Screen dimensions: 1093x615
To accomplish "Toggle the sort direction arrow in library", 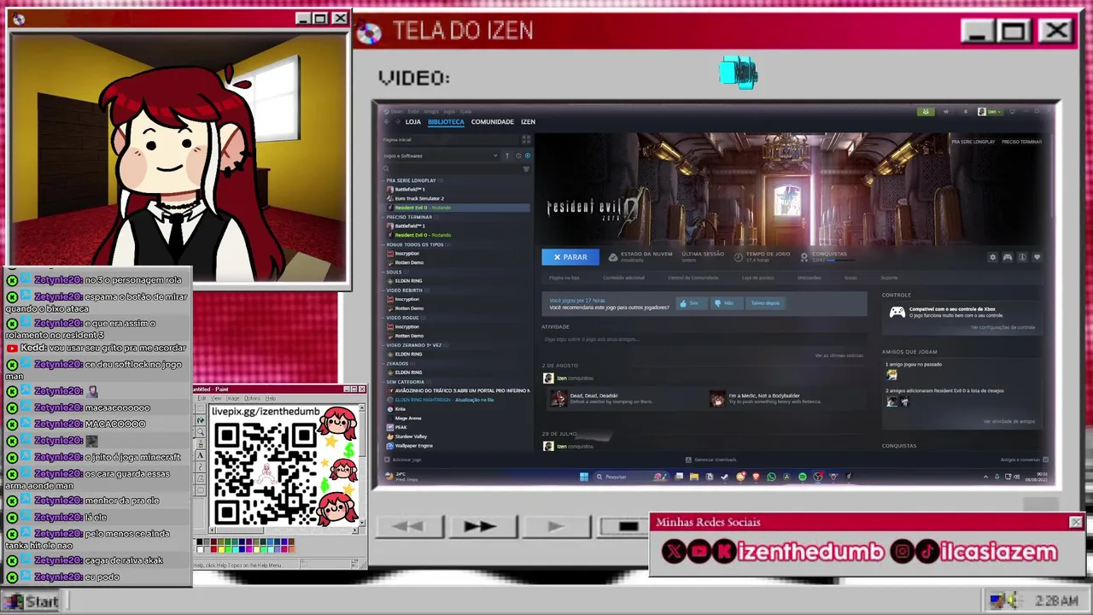I will pyautogui.click(x=506, y=155).
